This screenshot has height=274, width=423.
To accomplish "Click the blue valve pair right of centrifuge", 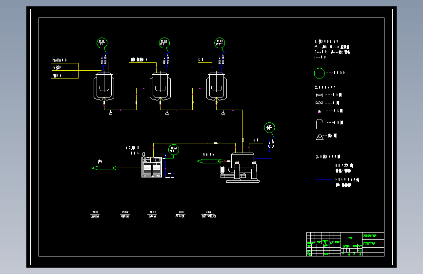I will (x=271, y=146).
